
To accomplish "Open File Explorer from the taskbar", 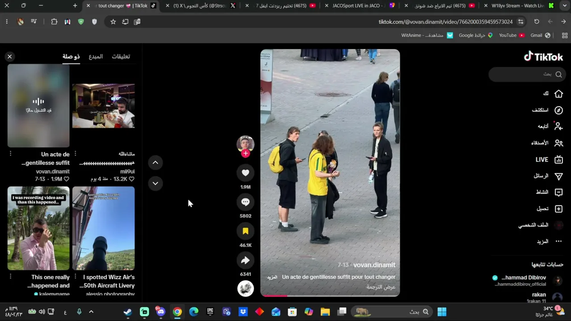I will (325, 312).
